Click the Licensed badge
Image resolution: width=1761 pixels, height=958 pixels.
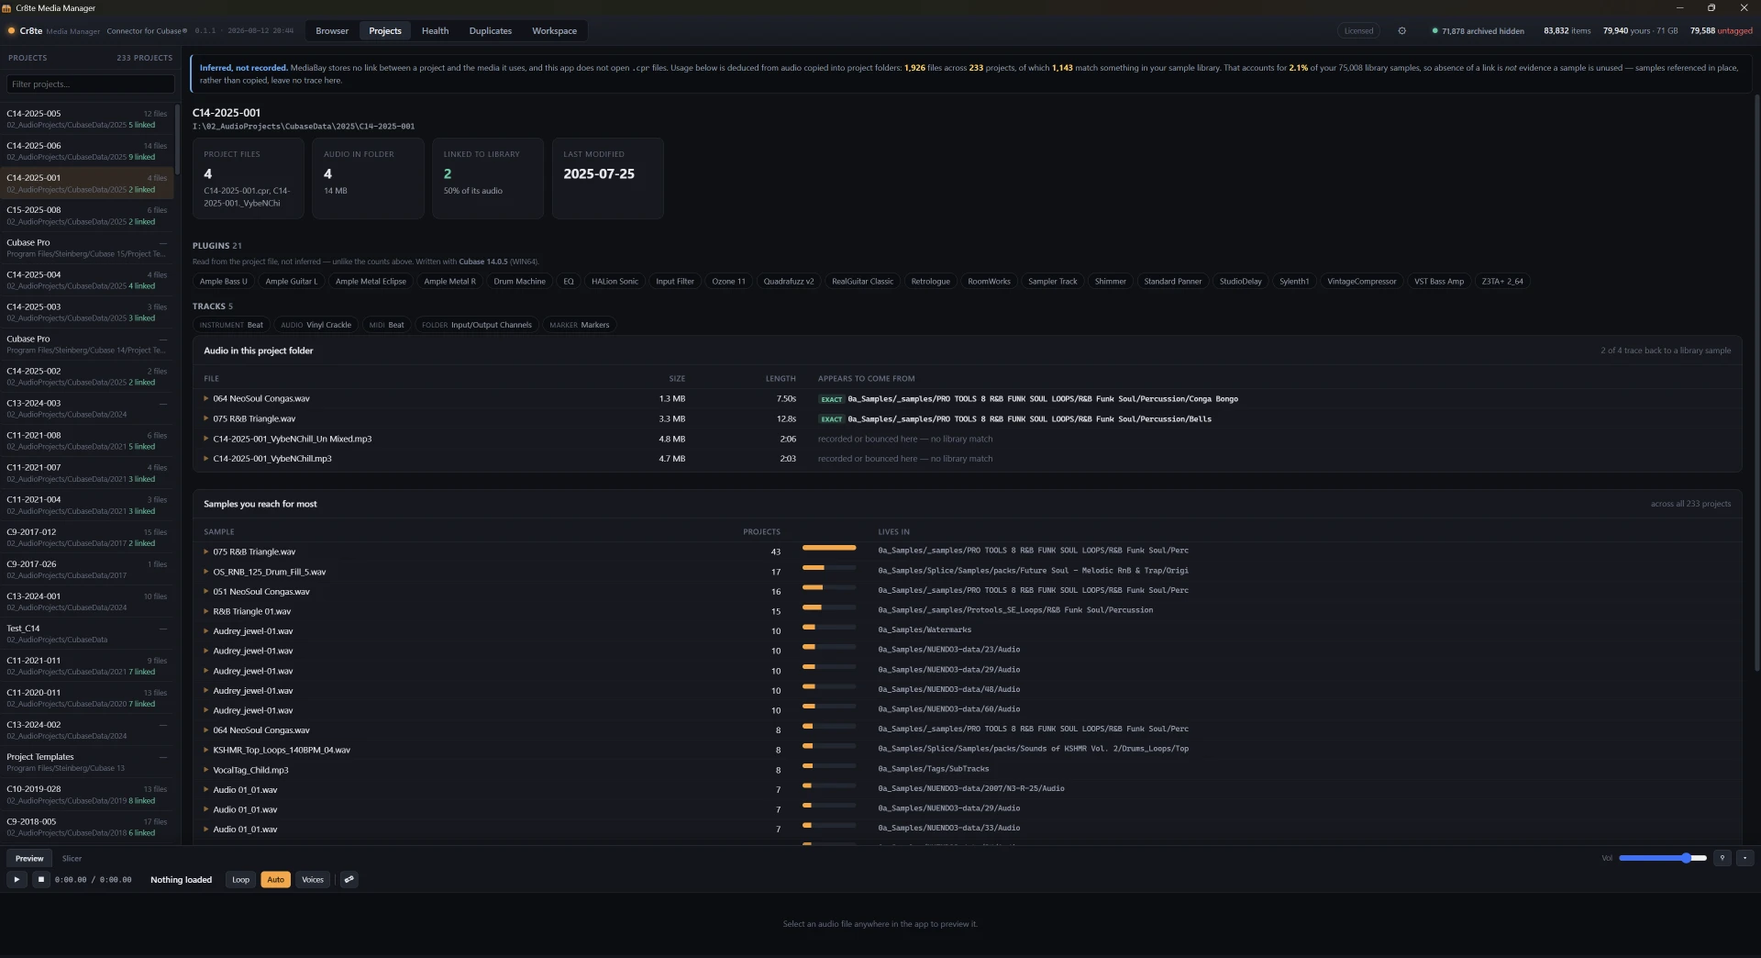(x=1358, y=30)
